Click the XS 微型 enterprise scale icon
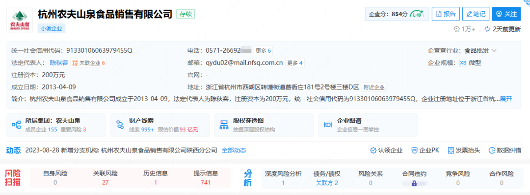Viewport: 530px width, 195px height. [463, 63]
